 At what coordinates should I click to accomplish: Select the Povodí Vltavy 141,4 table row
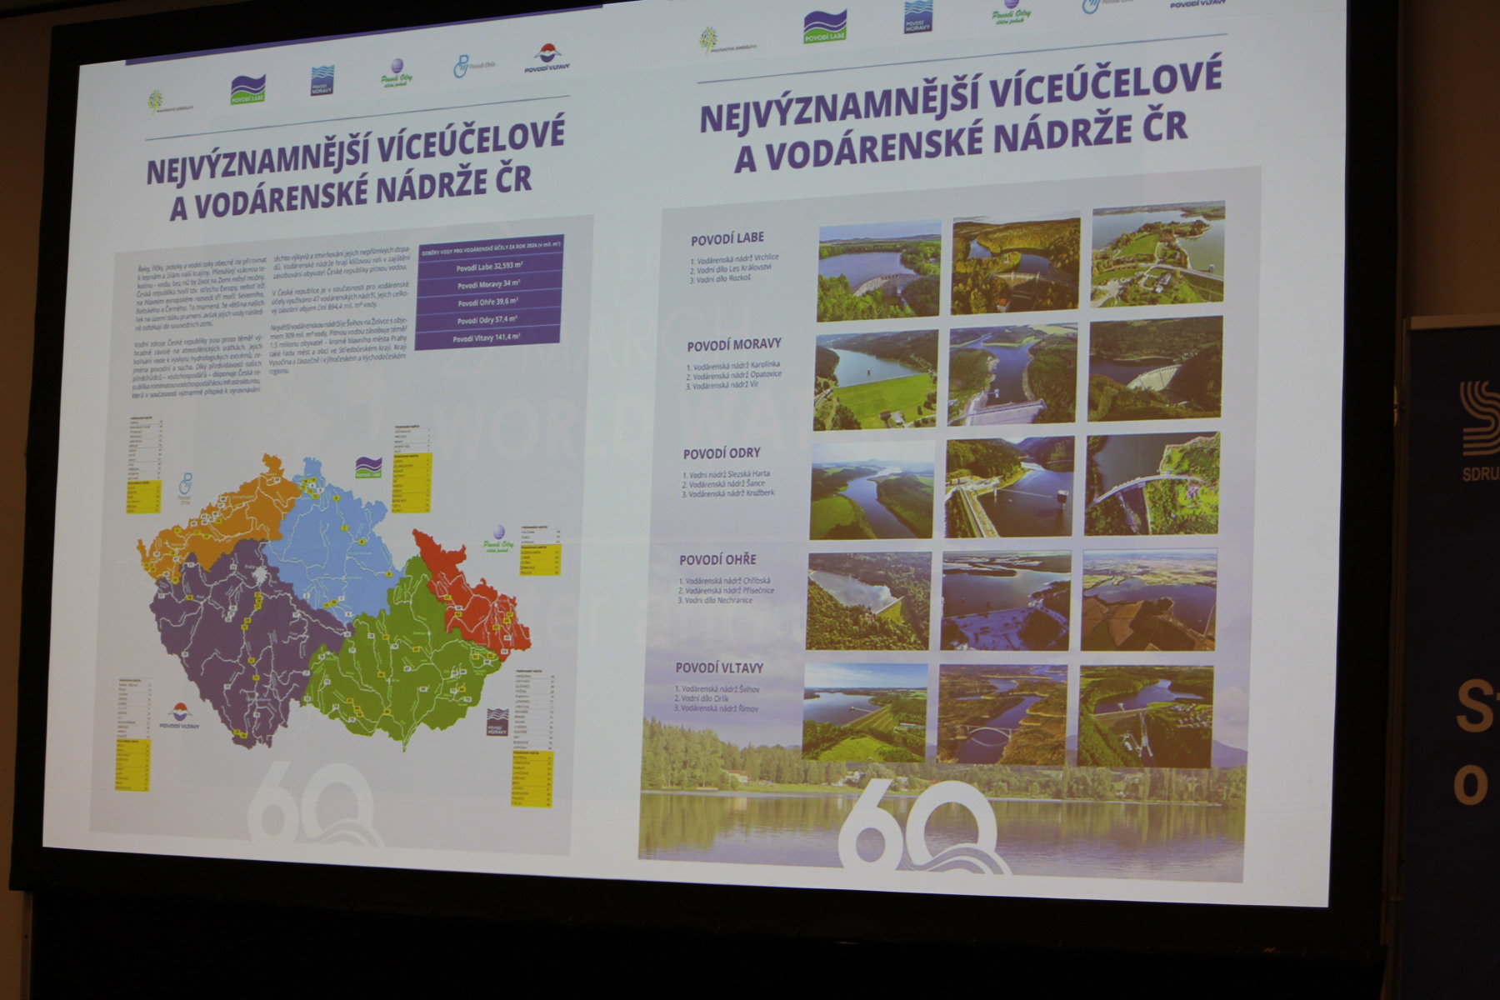(487, 337)
